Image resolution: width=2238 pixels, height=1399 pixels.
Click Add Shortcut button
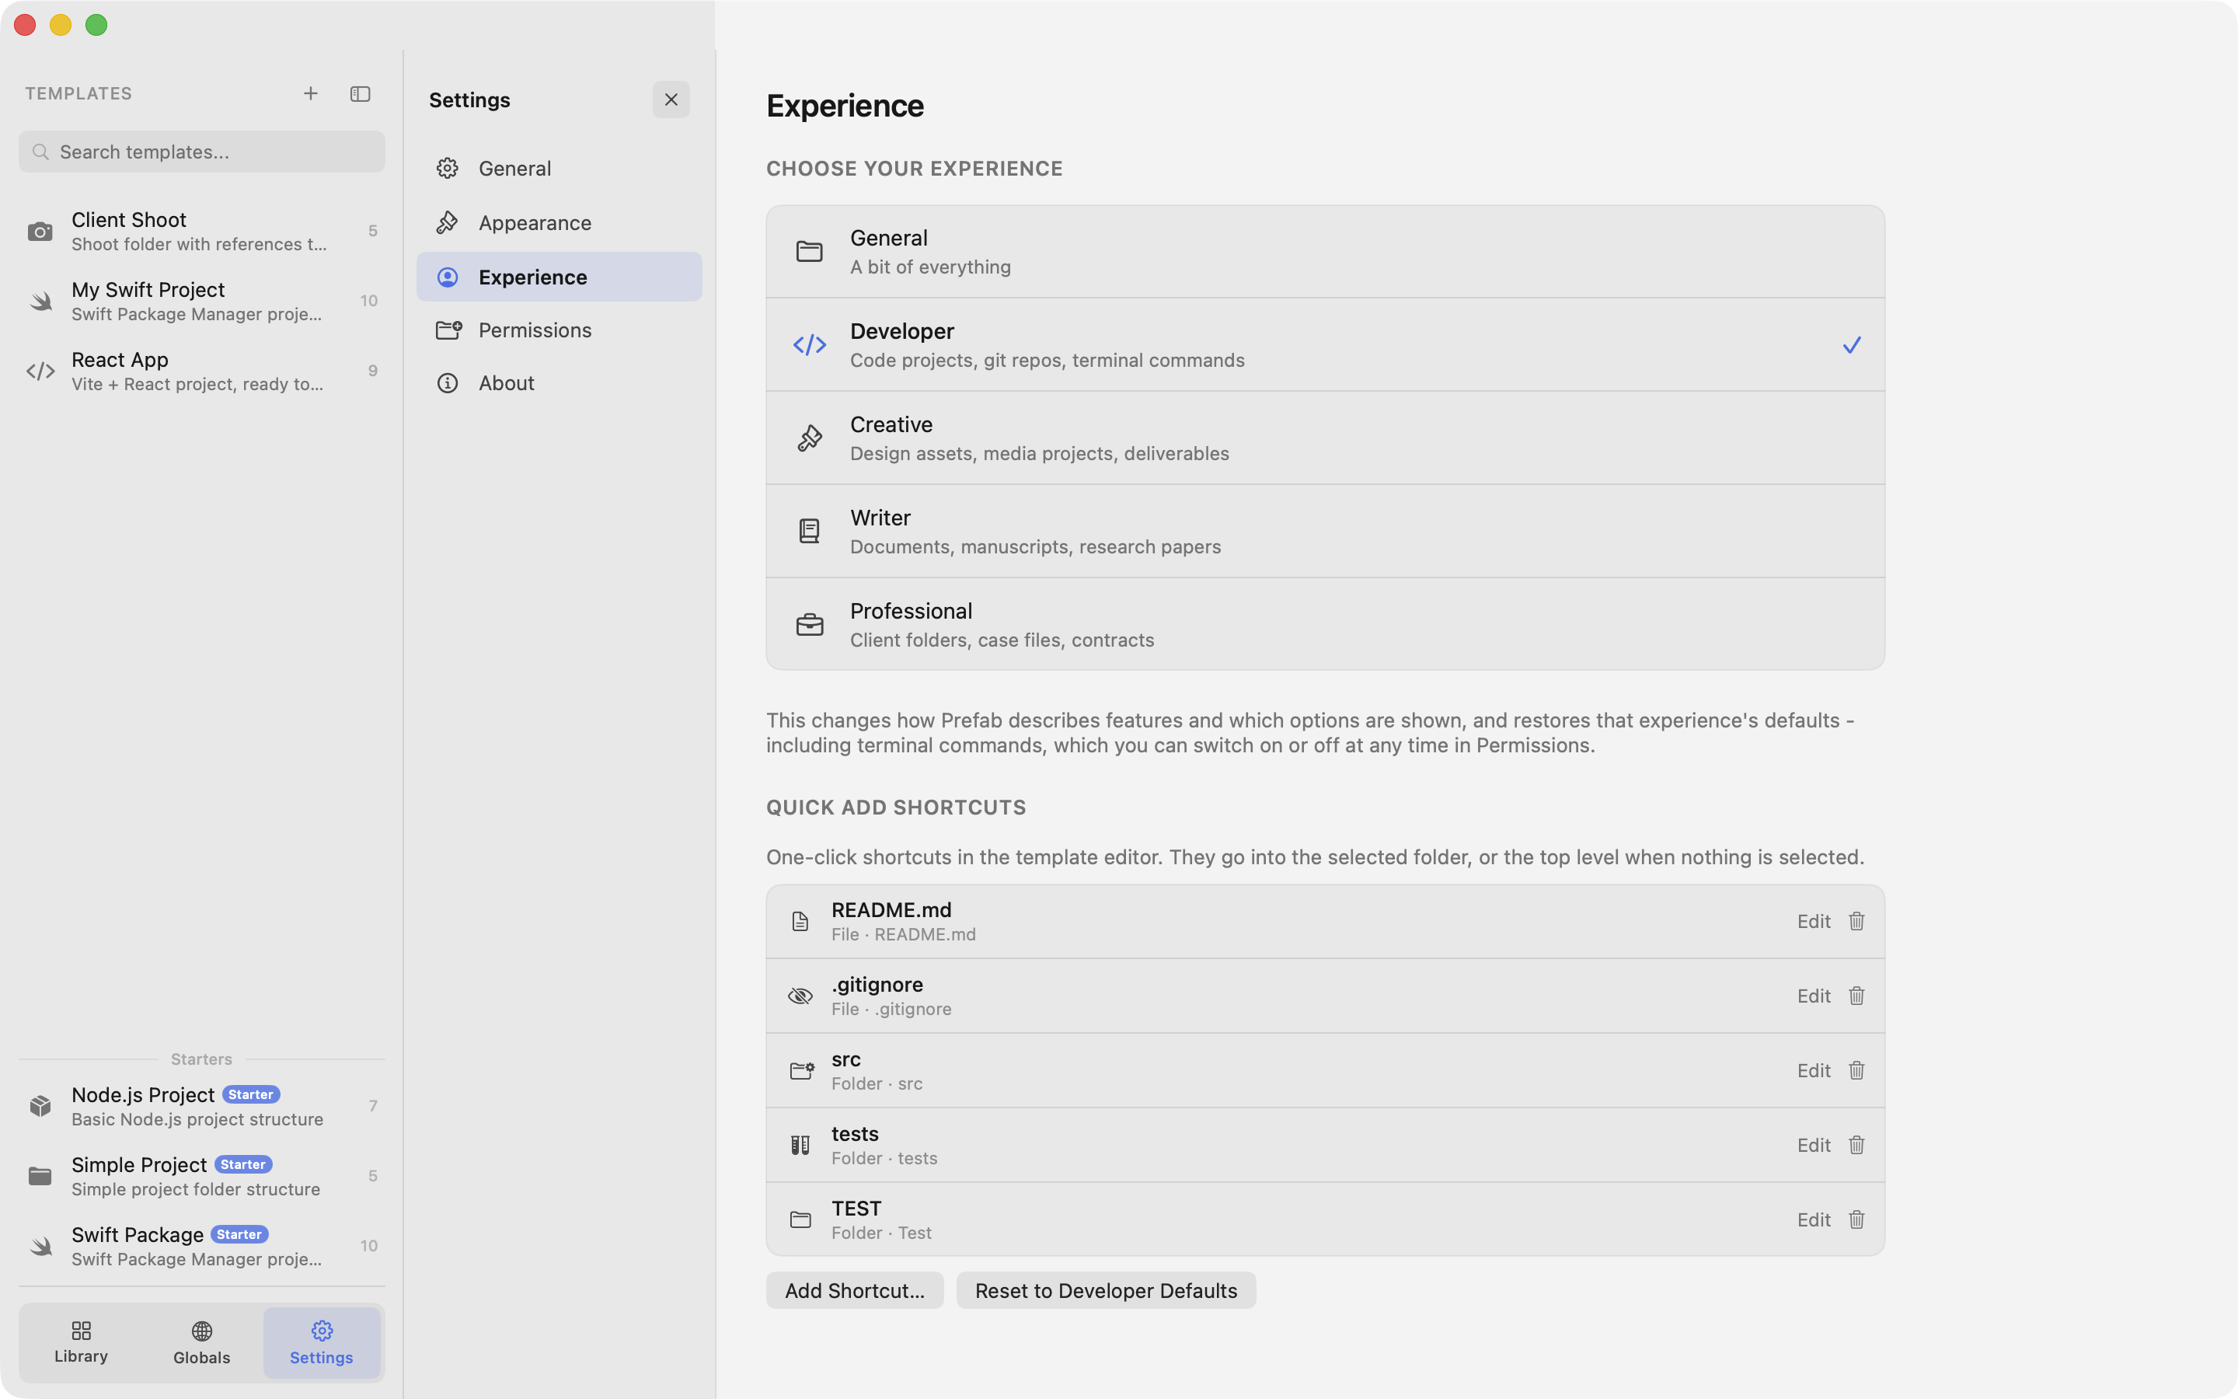[x=855, y=1291]
